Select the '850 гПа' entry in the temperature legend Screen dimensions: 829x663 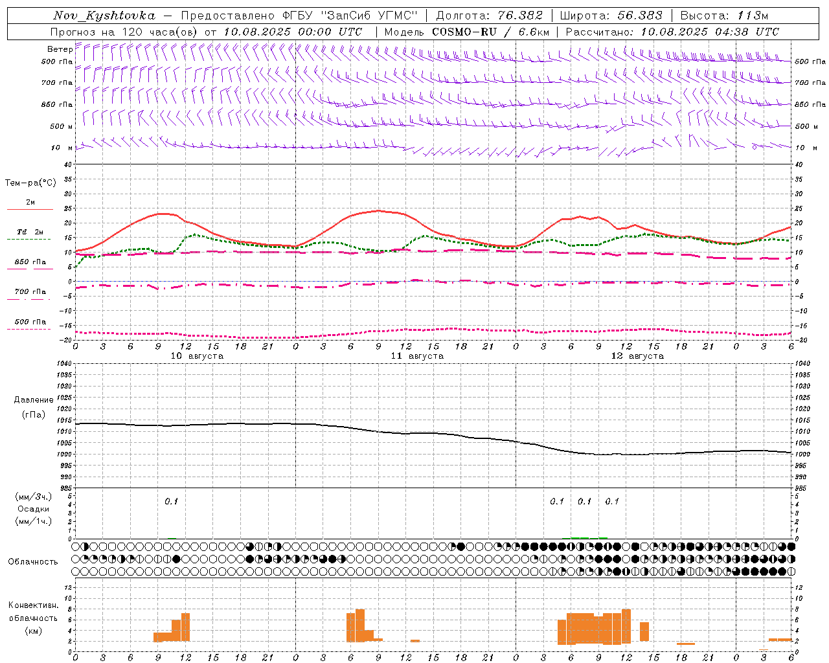click(x=30, y=262)
